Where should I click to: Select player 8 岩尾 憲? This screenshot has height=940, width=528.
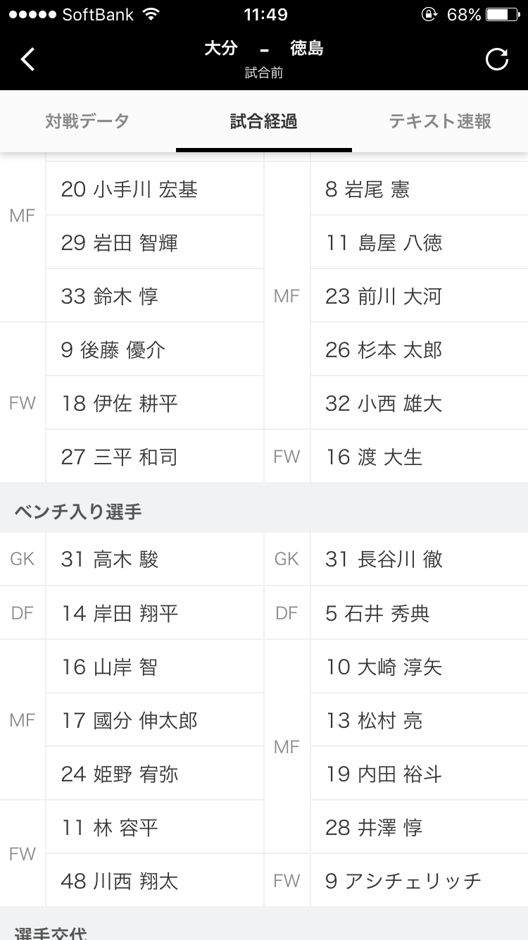click(x=367, y=190)
